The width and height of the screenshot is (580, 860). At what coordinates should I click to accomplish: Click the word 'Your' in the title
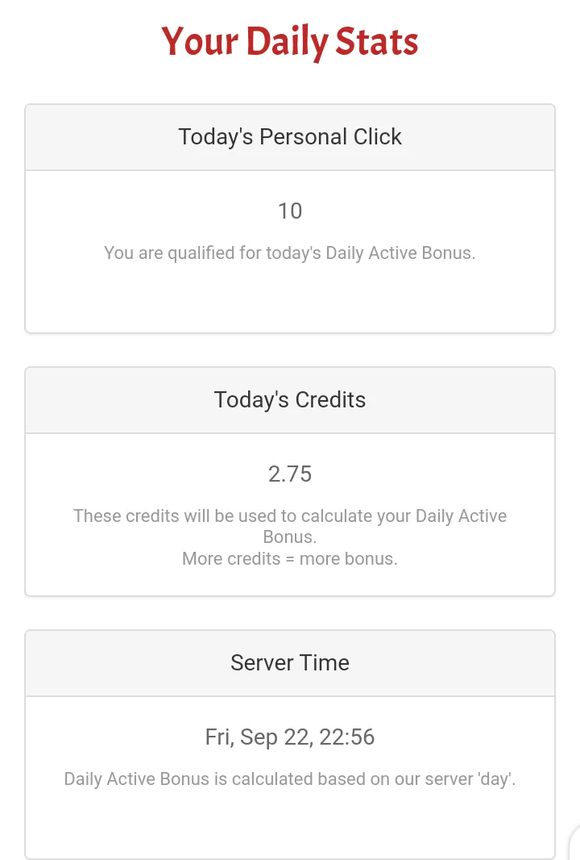(200, 42)
